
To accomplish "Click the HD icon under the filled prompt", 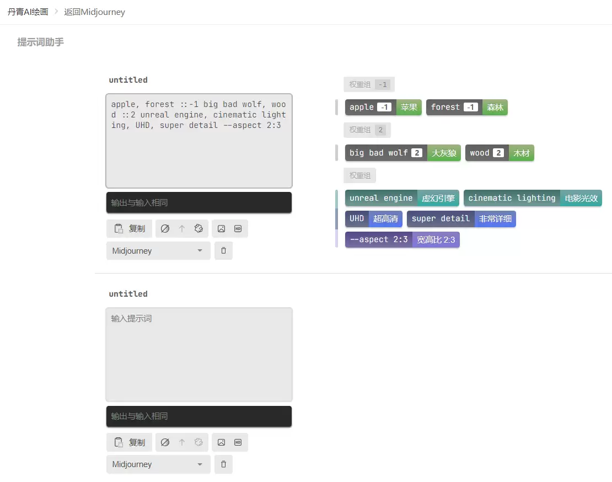I will tap(238, 229).
